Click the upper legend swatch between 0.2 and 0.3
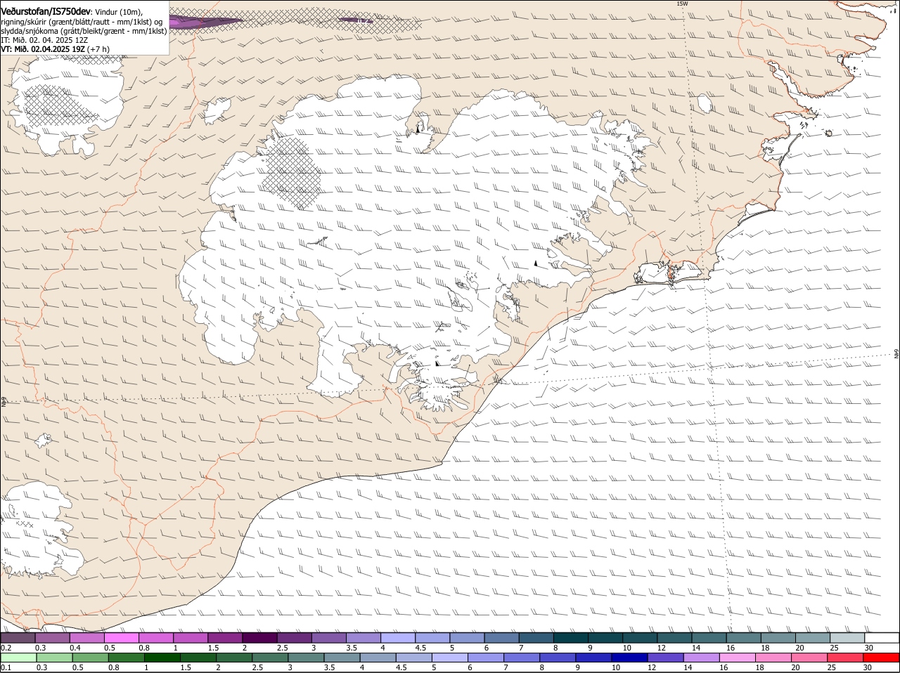 point(18,638)
